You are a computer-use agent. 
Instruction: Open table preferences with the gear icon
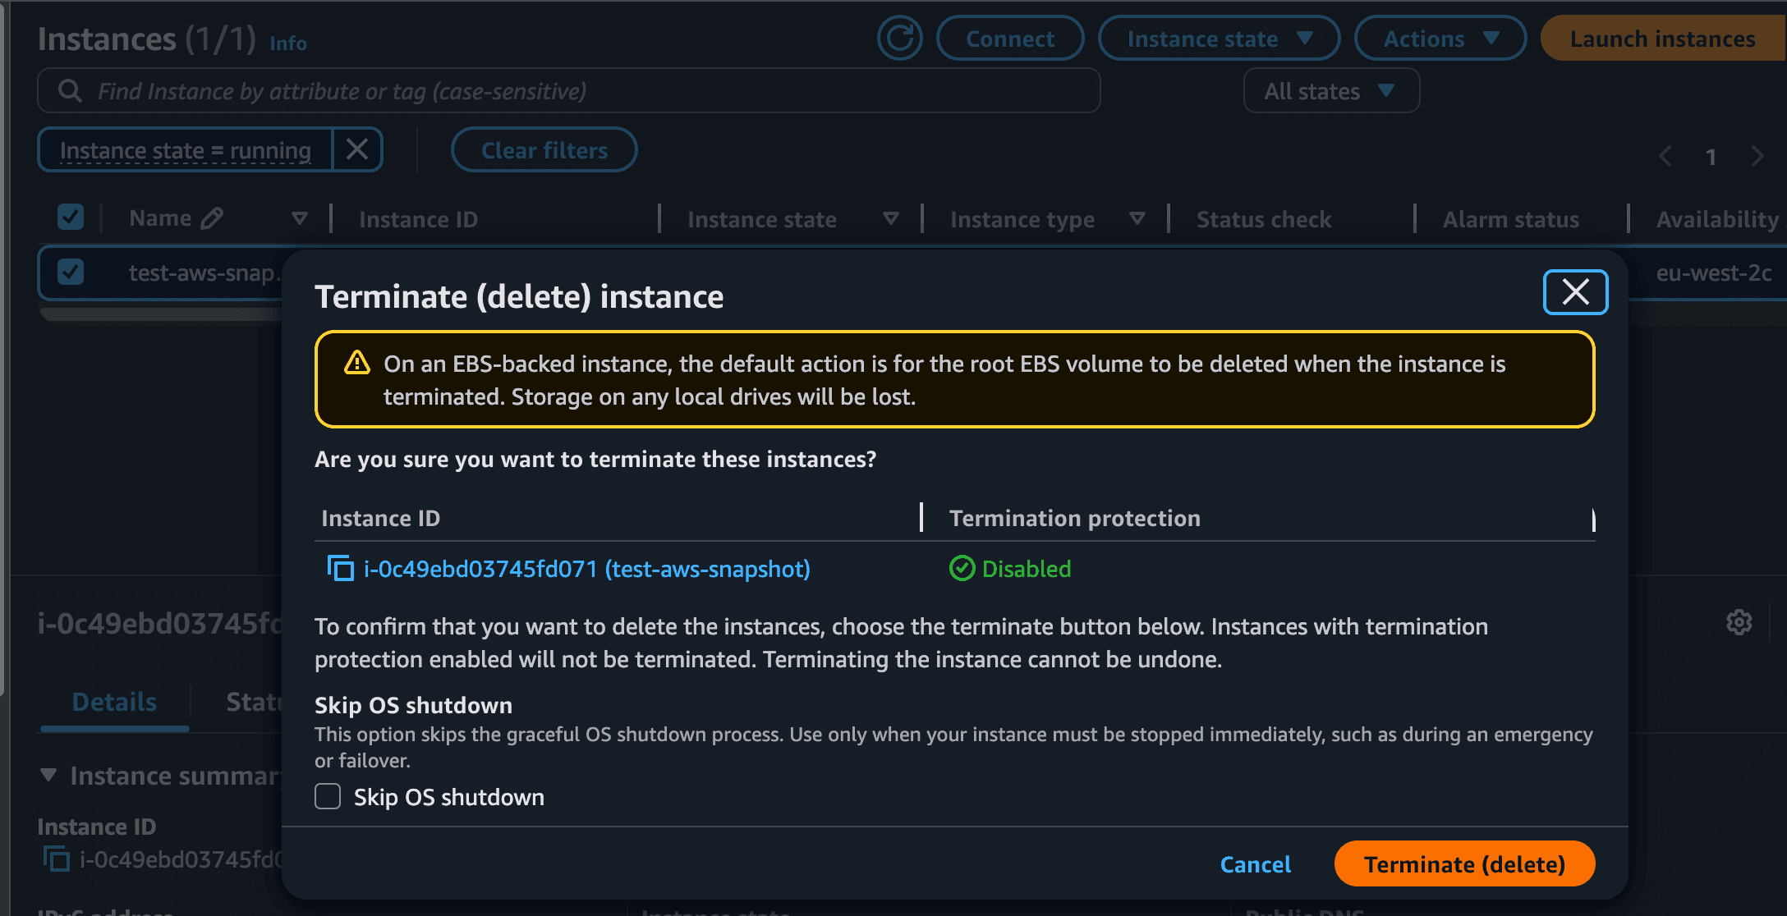click(1739, 622)
